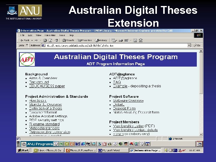
Task: Click the Refresh page icon
Action: click(x=51, y=40)
